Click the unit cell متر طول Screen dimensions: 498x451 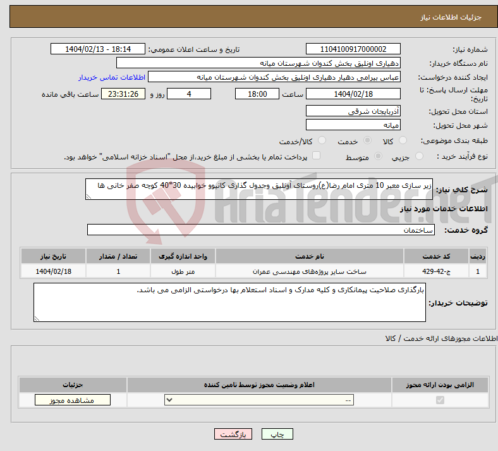(x=183, y=271)
